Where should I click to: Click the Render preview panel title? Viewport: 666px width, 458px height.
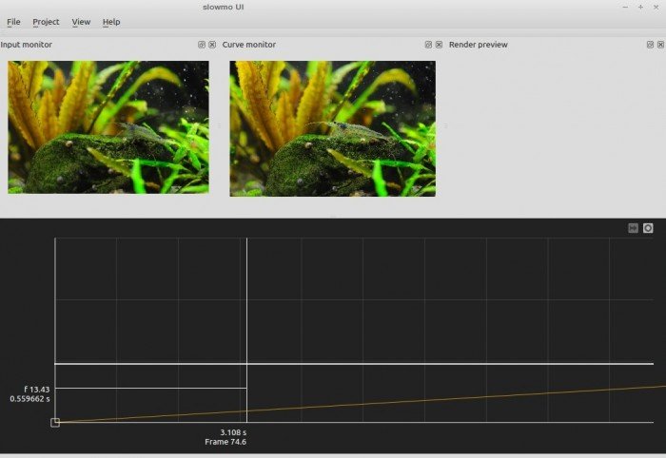coord(478,45)
